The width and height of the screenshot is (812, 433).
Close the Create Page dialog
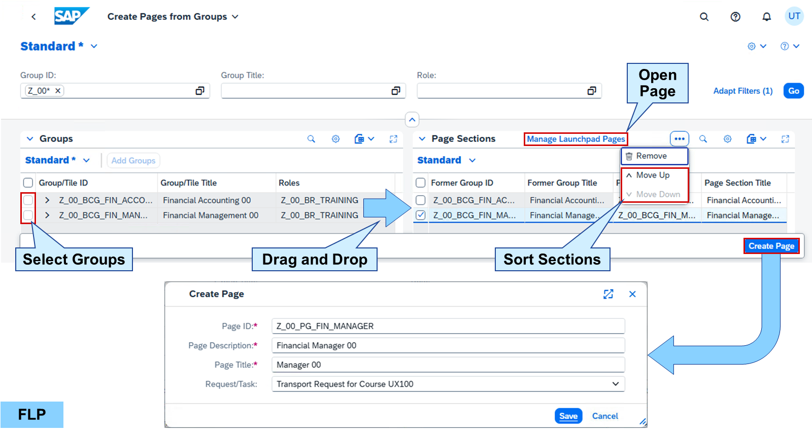click(x=632, y=294)
